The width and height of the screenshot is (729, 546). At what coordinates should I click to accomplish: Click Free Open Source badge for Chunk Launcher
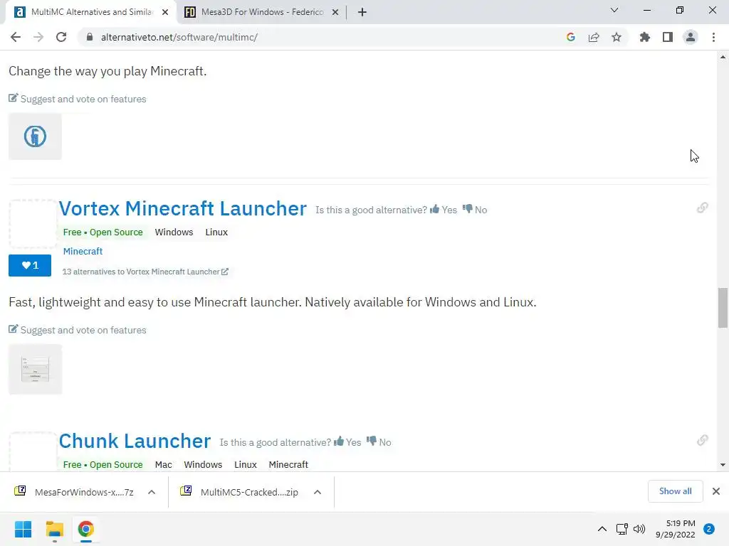[x=103, y=465]
